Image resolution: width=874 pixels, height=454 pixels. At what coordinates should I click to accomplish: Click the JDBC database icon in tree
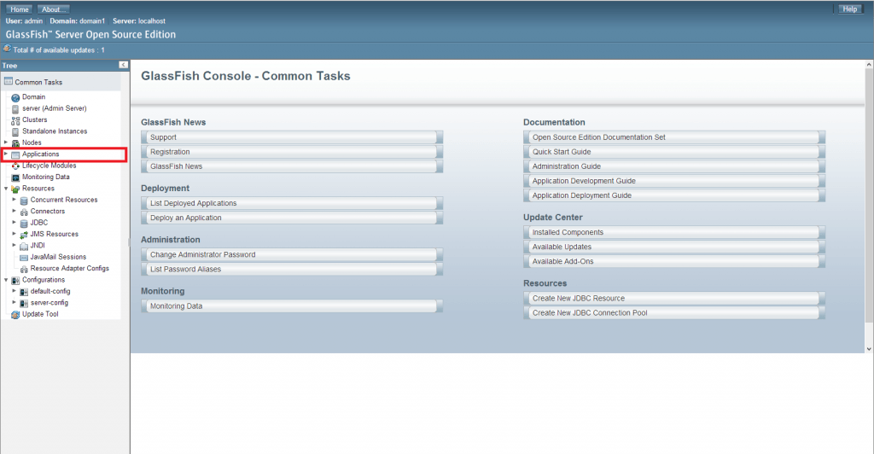[x=24, y=223]
